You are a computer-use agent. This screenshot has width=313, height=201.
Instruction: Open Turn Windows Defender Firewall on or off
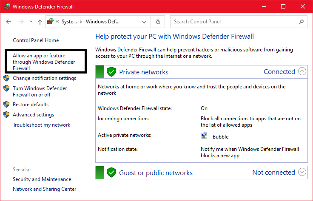(x=40, y=91)
